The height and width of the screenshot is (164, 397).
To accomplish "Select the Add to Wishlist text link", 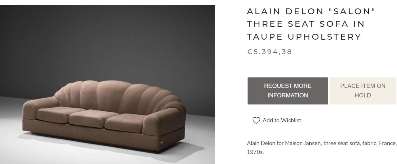I will [x=282, y=120].
